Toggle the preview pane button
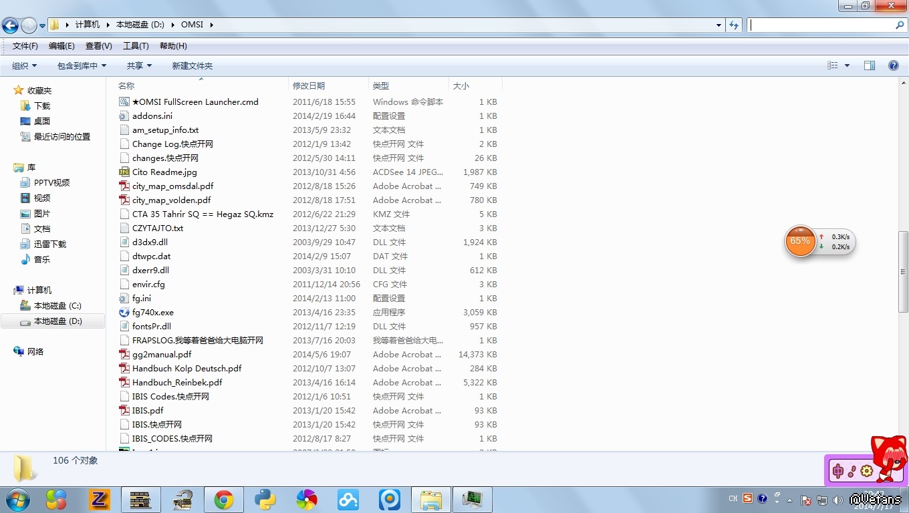This screenshot has width=909, height=513. pos(870,65)
